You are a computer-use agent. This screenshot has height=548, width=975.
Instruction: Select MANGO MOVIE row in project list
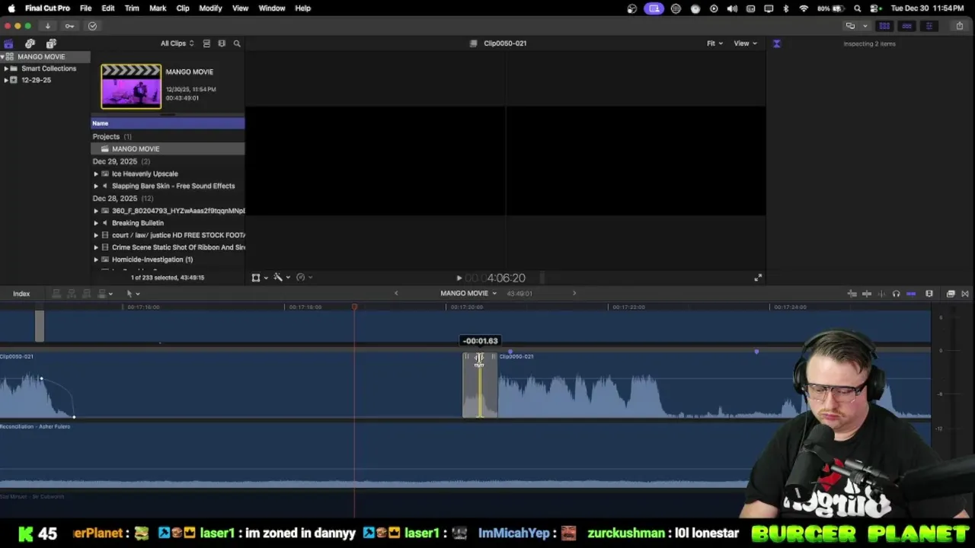[168, 149]
